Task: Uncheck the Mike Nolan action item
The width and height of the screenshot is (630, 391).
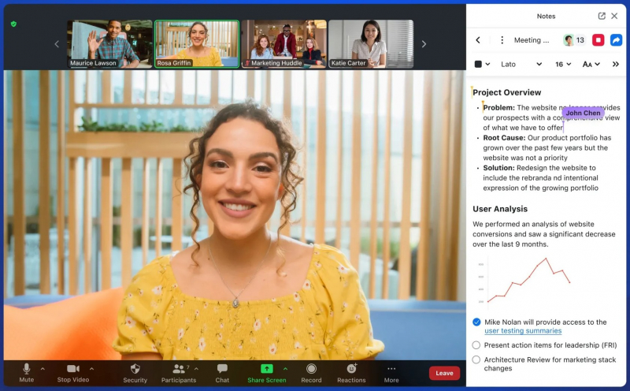Action: 476,322
